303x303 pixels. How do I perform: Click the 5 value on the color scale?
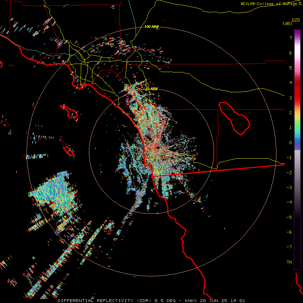click(291, 68)
